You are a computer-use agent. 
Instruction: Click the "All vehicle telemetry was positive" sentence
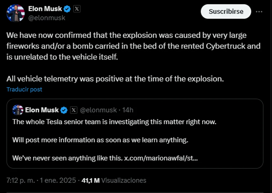click(115, 79)
